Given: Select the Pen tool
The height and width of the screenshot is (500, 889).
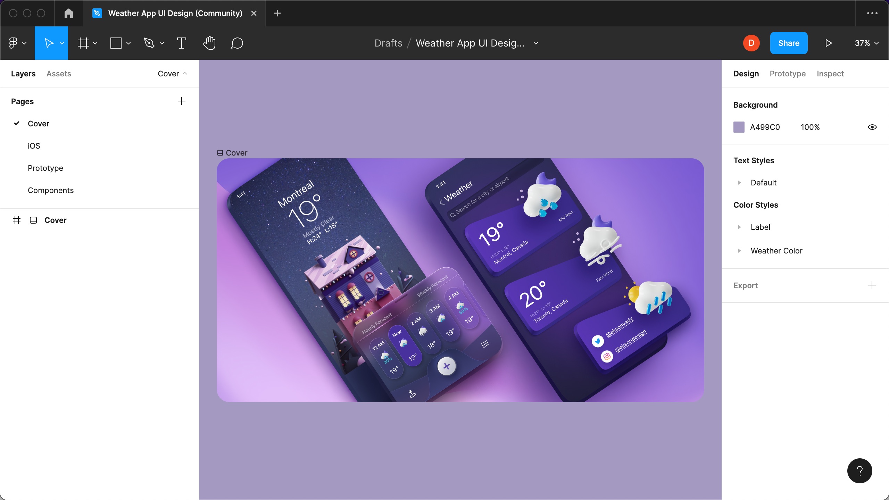Looking at the screenshot, I should click(x=149, y=43).
